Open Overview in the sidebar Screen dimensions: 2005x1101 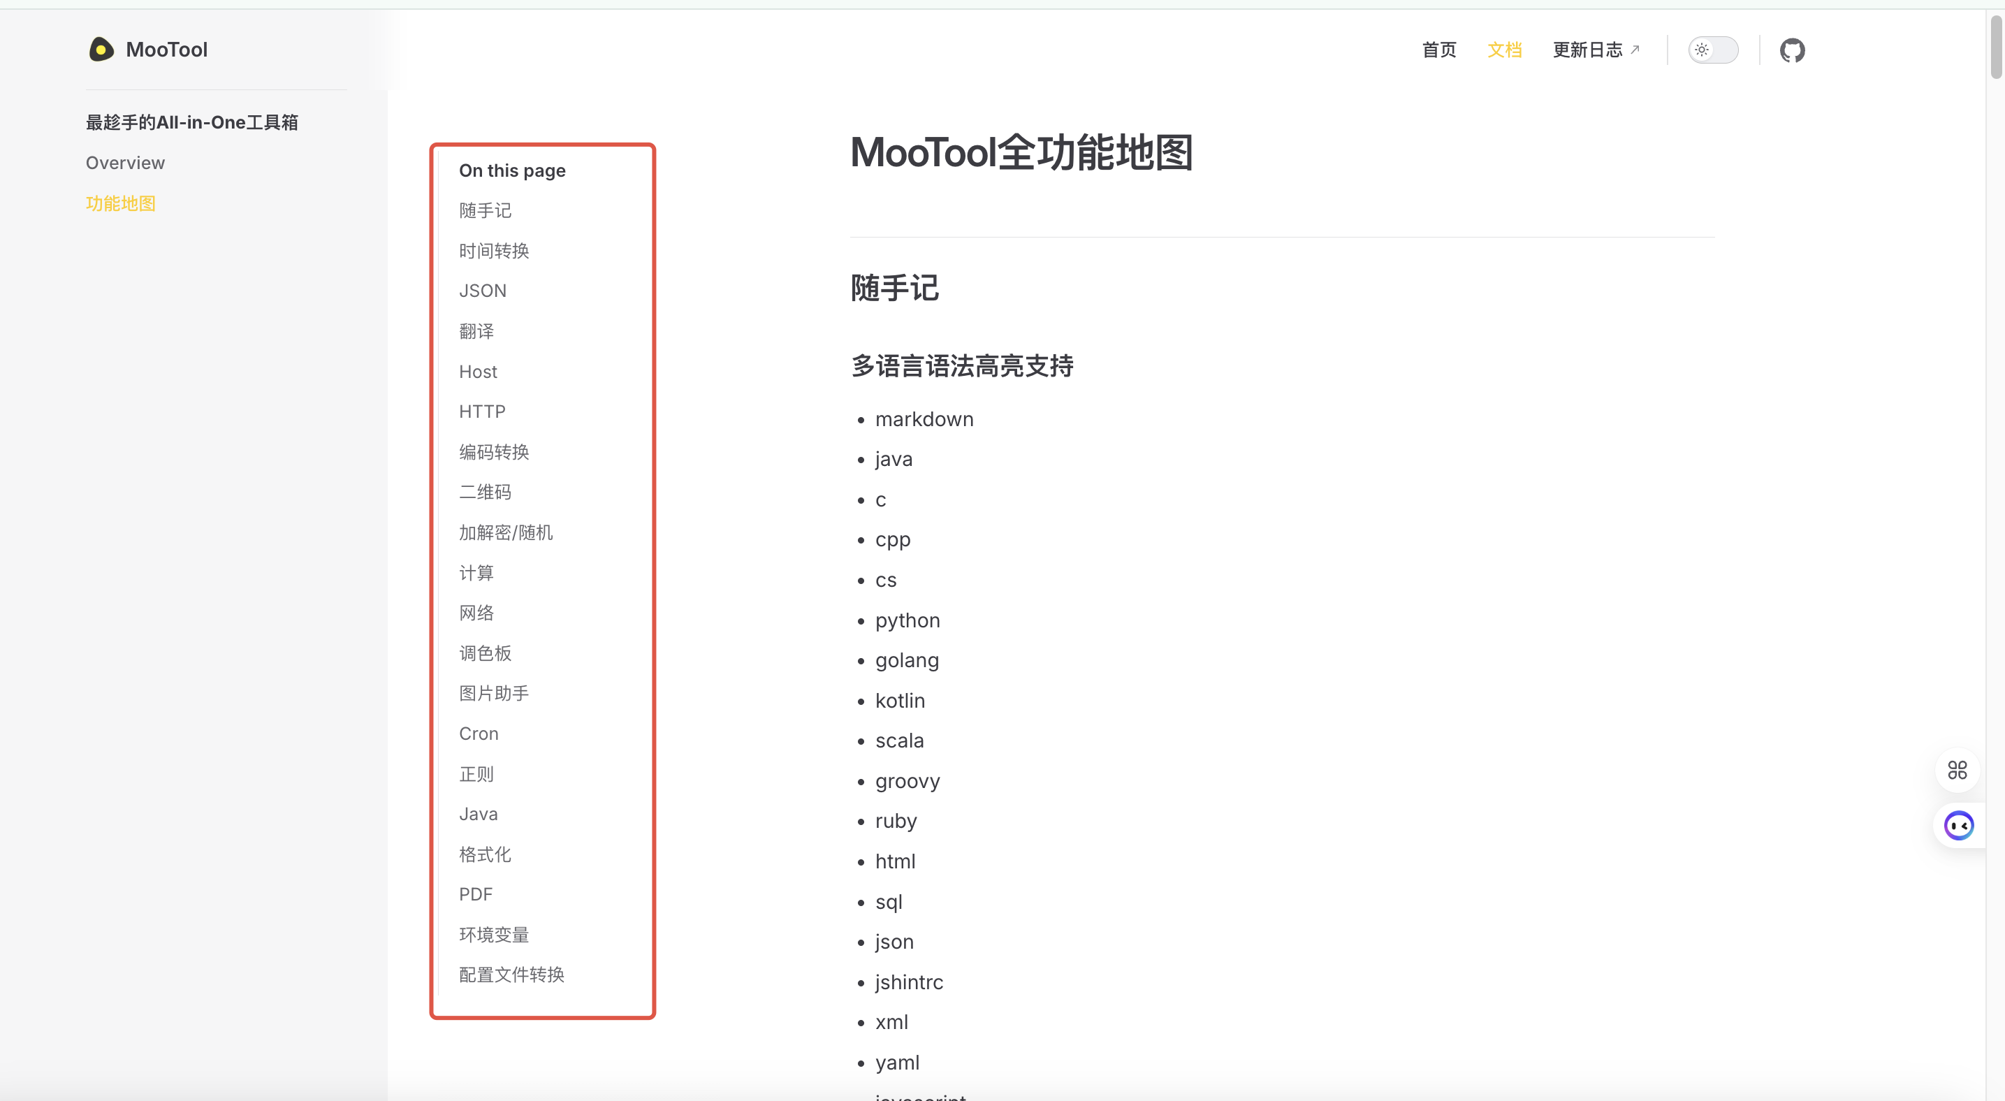[125, 163]
